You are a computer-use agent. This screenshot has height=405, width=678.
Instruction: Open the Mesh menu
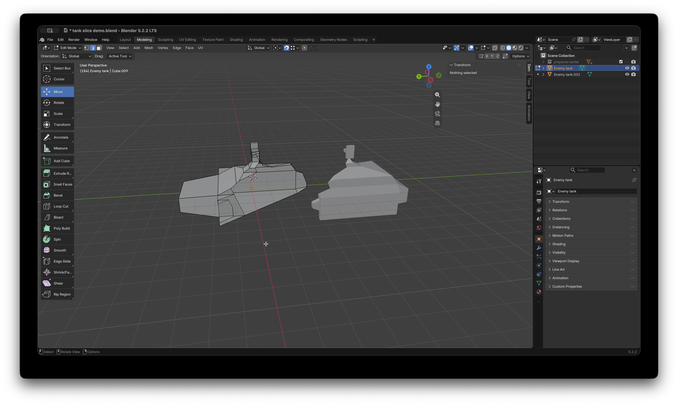(x=148, y=48)
